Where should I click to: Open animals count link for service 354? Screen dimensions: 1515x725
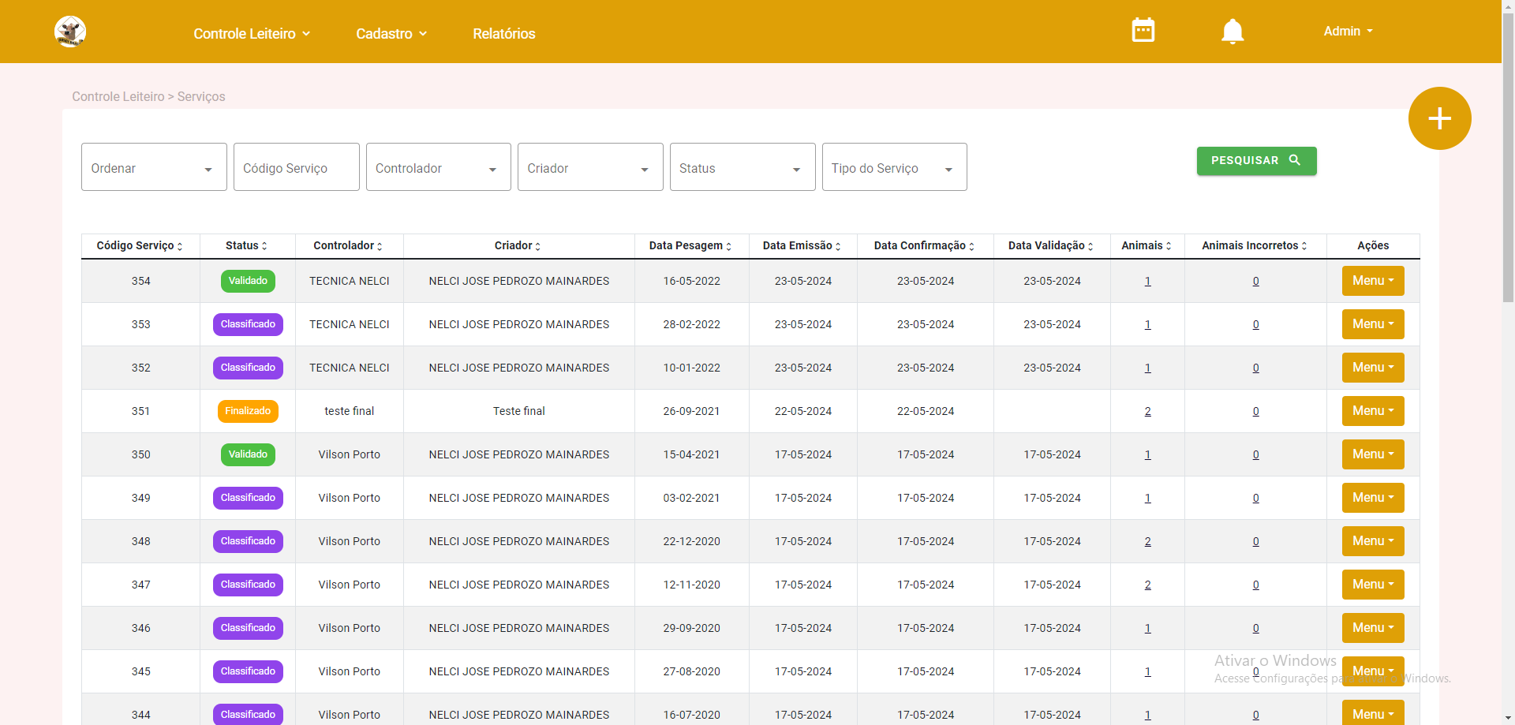tap(1147, 282)
